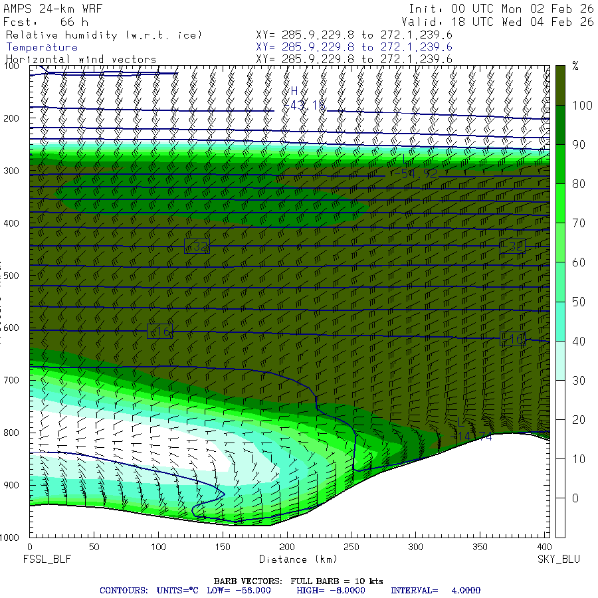
Task: Click the 300 tick on pressure axis
Action: (x=11, y=171)
